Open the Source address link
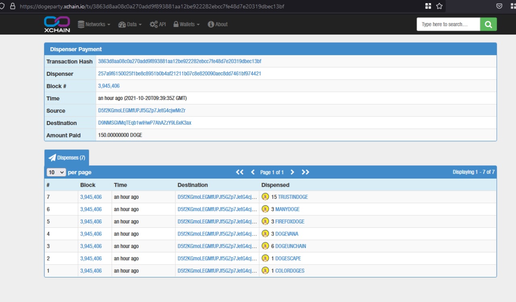The height and width of the screenshot is (302, 516). coord(142,110)
